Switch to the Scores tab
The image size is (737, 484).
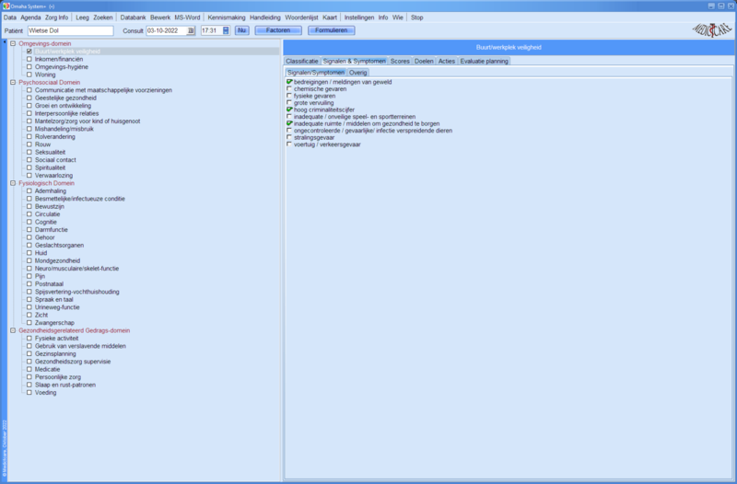[400, 61]
